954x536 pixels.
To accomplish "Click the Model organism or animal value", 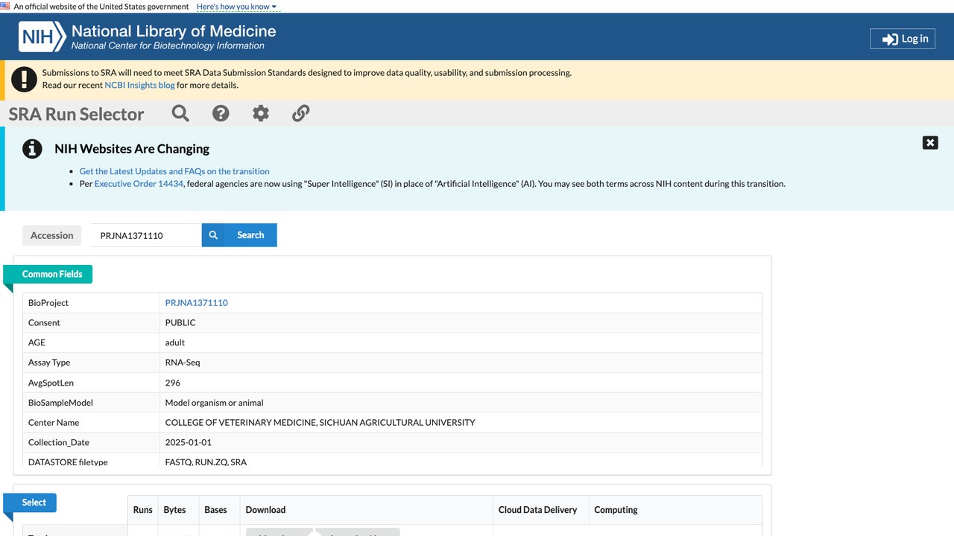I will 215,403.
